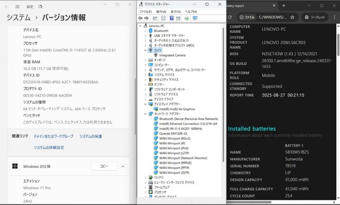The height and width of the screenshot is (205, 340).
Task: Reload the battery report page in browser
Action: (x=230, y=17)
